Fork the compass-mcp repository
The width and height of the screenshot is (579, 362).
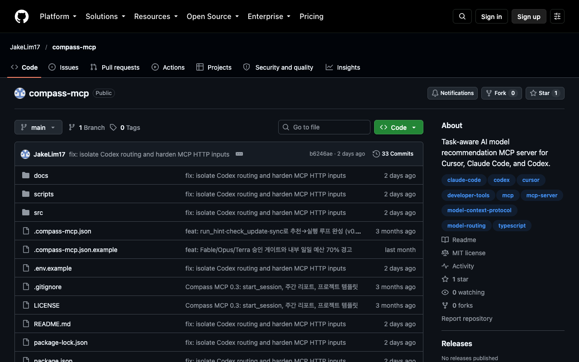pos(502,93)
